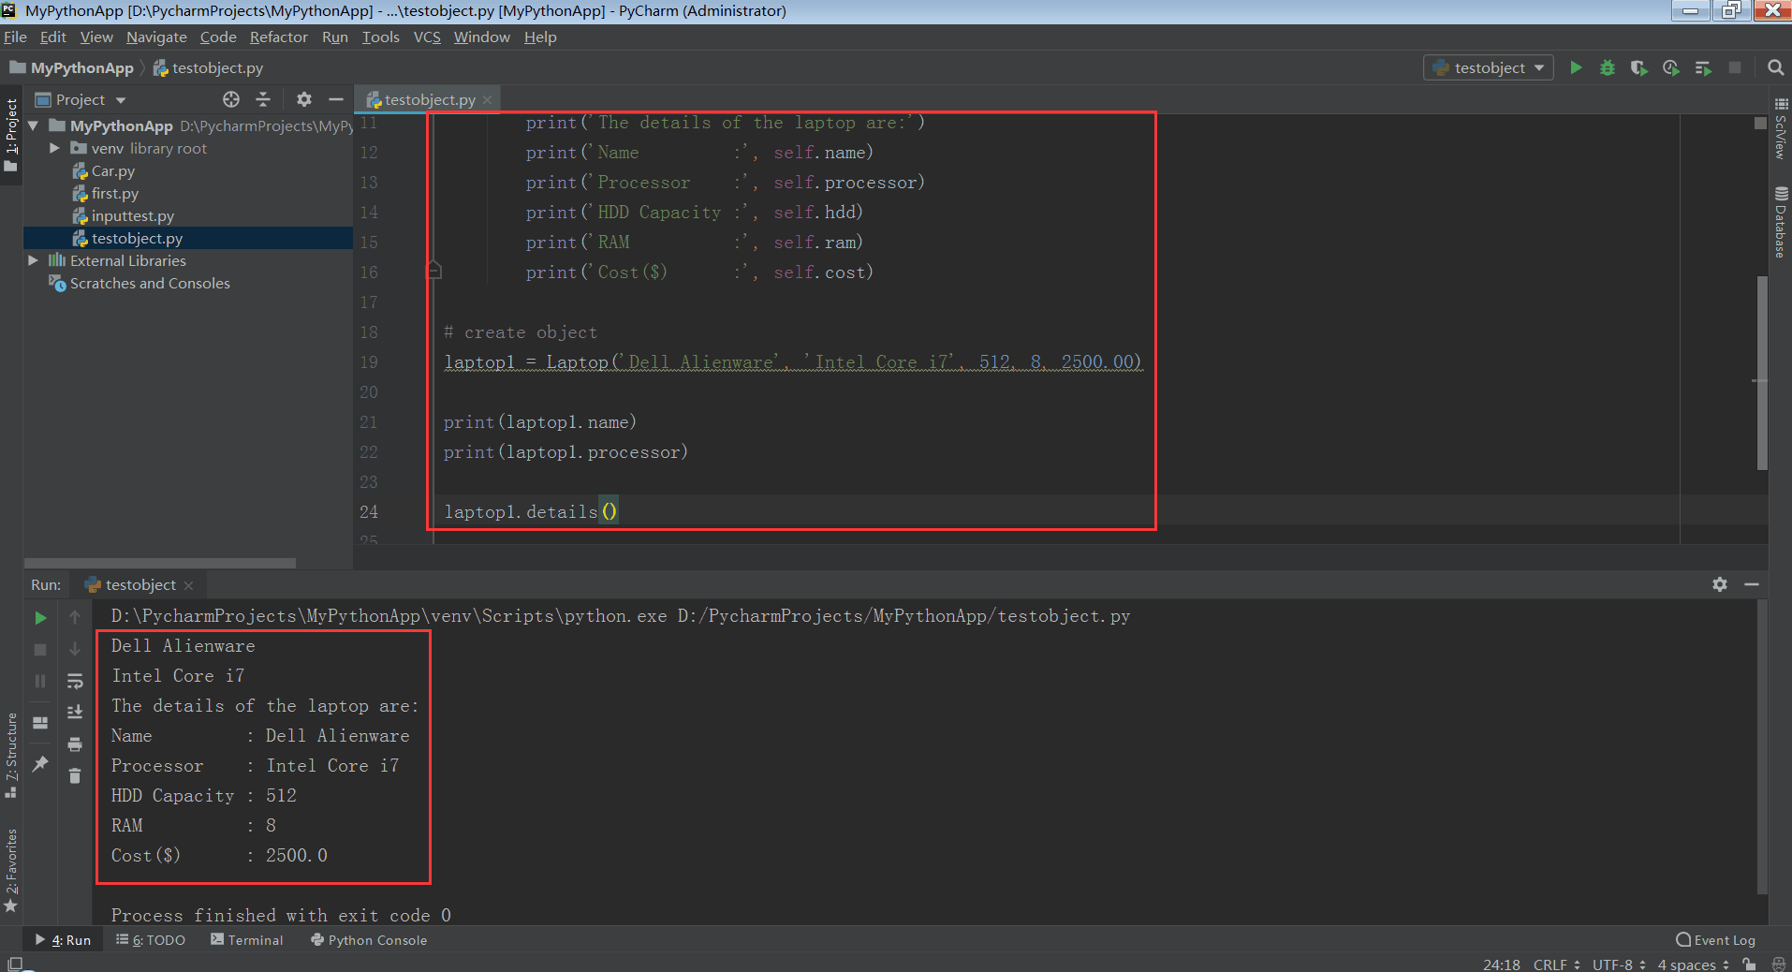Click the Profile run icon in toolbar
This screenshot has height=972, width=1792.
coord(1670,67)
